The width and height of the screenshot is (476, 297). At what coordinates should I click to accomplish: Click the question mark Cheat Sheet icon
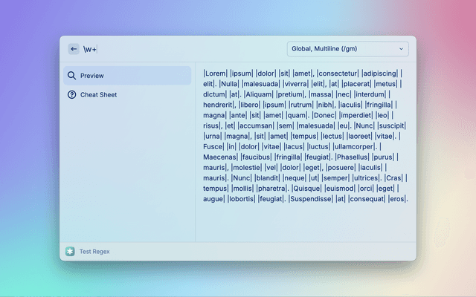[x=71, y=95]
